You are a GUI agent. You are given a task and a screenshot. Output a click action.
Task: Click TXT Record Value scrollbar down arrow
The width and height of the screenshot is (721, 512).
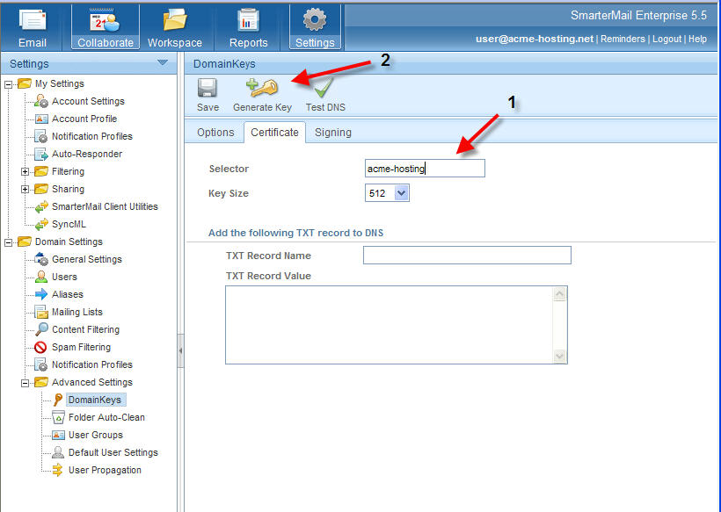click(559, 356)
